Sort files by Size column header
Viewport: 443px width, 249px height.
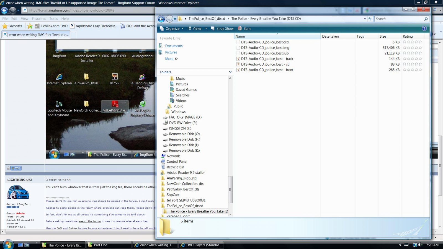coord(383,36)
